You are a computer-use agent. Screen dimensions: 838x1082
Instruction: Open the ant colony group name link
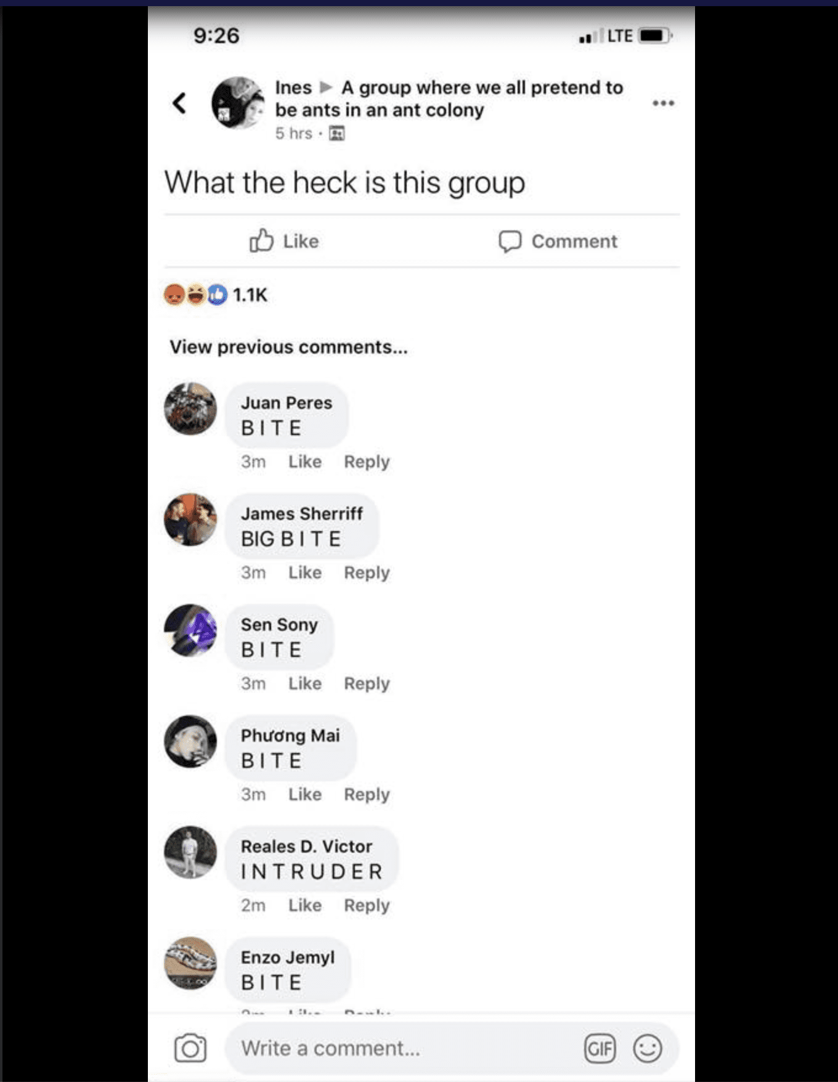449,99
